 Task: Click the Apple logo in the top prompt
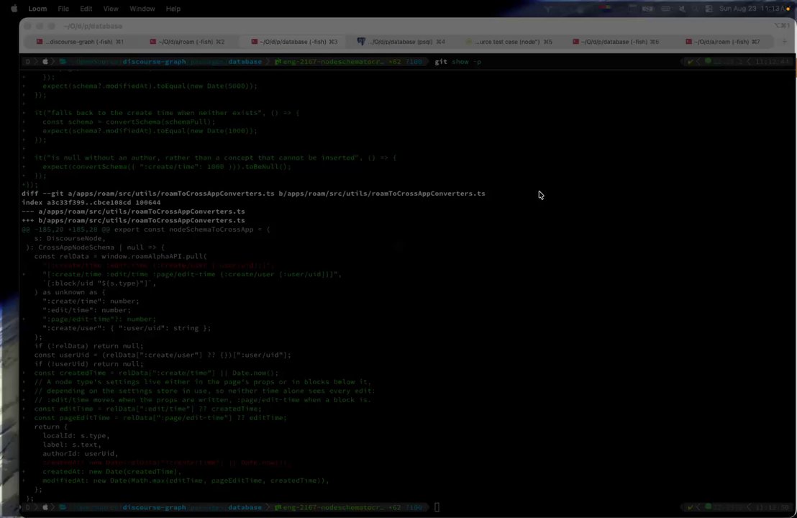pos(45,61)
